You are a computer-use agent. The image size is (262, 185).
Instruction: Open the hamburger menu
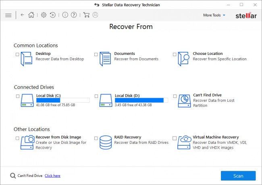pyautogui.click(x=8, y=15)
